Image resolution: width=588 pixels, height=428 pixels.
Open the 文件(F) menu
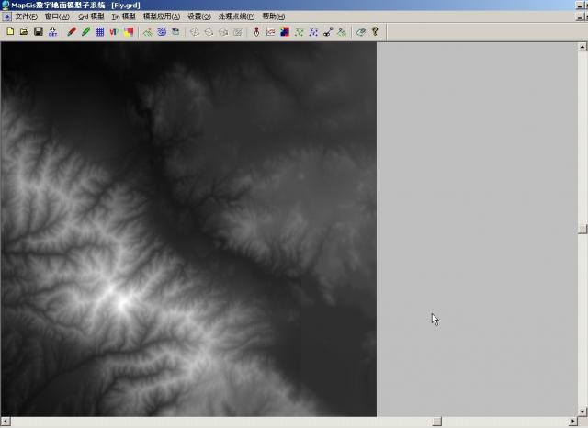(26, 17)
